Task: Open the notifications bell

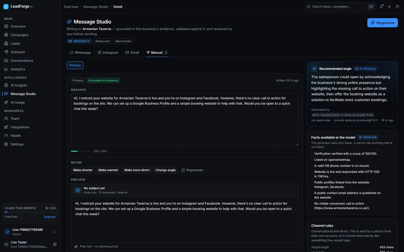Action: tap(381, 7)
